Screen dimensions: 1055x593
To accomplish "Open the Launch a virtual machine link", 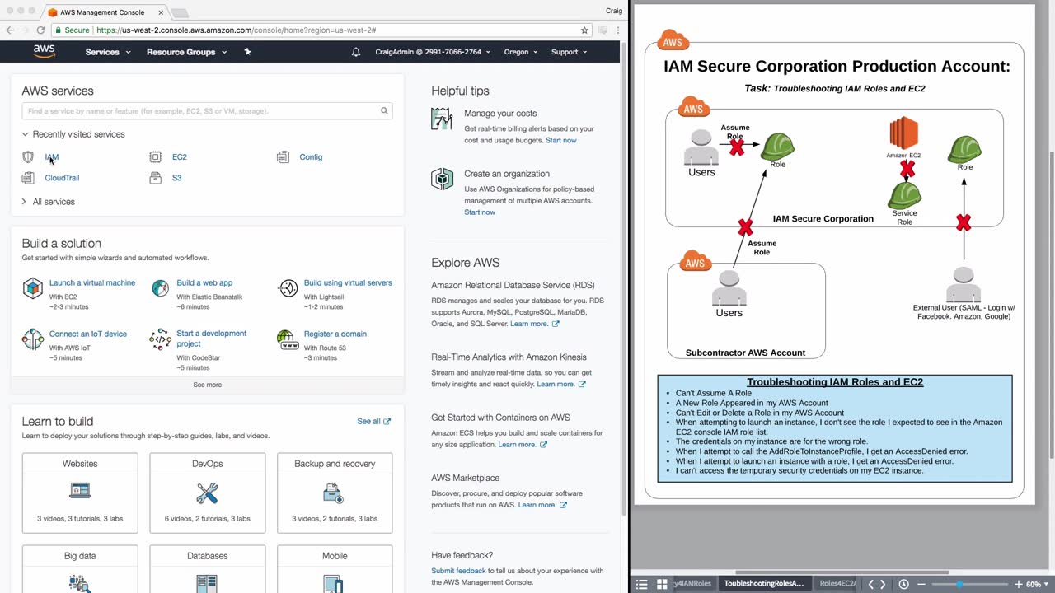I will coord(92,283).
